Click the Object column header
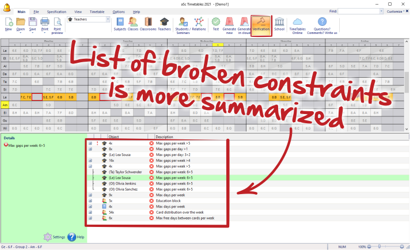Image resolution: width=410 pixels, height=250 pixels. tap(128, 137)
